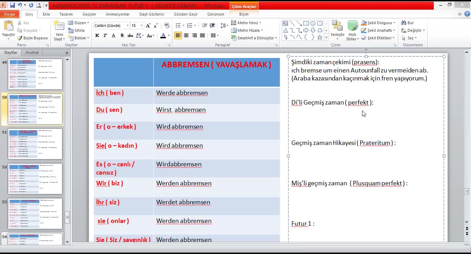Select slide 49 thumbnail
This screenshot has width=471, height=254.
[x=35, y=74]
